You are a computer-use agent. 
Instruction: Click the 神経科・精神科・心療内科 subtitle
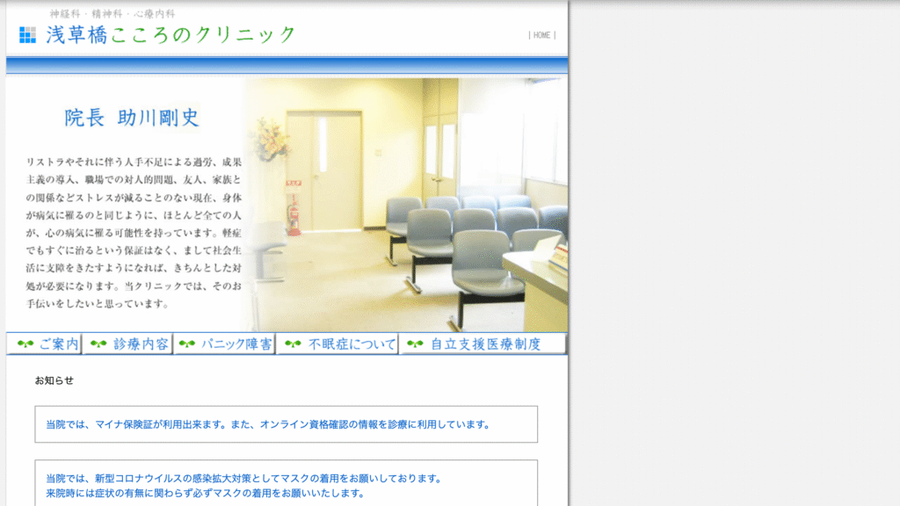click(112, 14)
